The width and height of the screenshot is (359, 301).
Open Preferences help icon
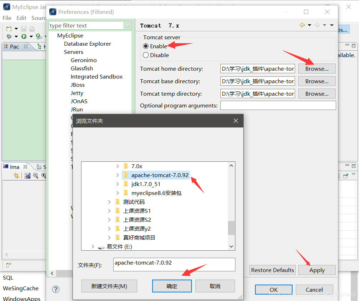point(56,289)
